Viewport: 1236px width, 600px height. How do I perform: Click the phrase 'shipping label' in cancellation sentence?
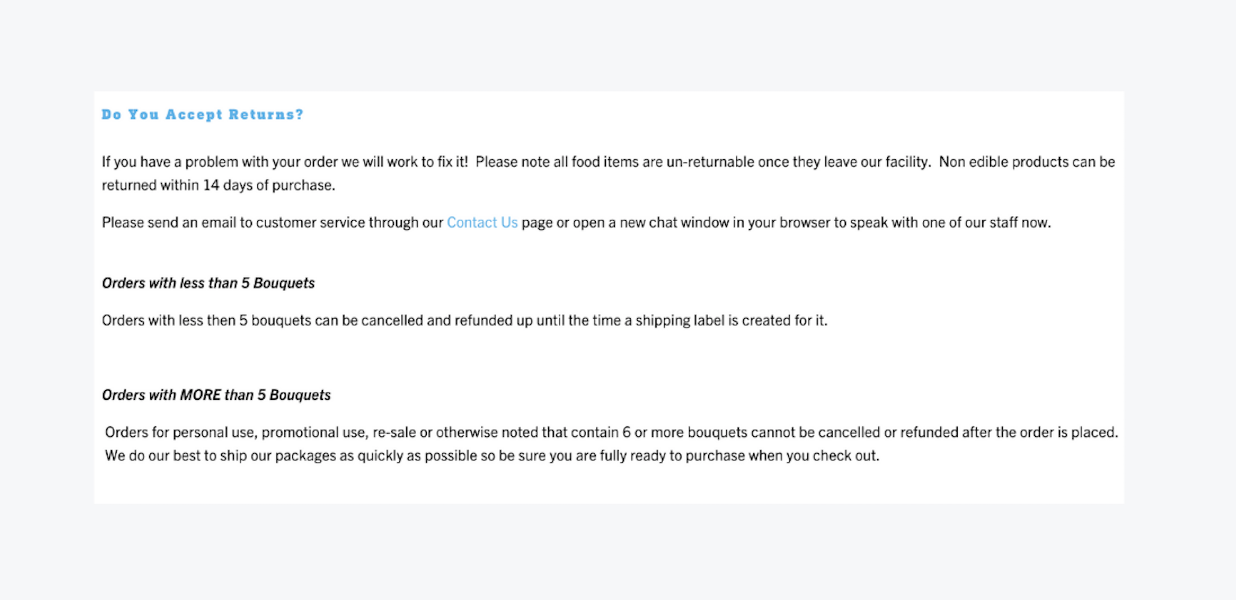[680, 320]
